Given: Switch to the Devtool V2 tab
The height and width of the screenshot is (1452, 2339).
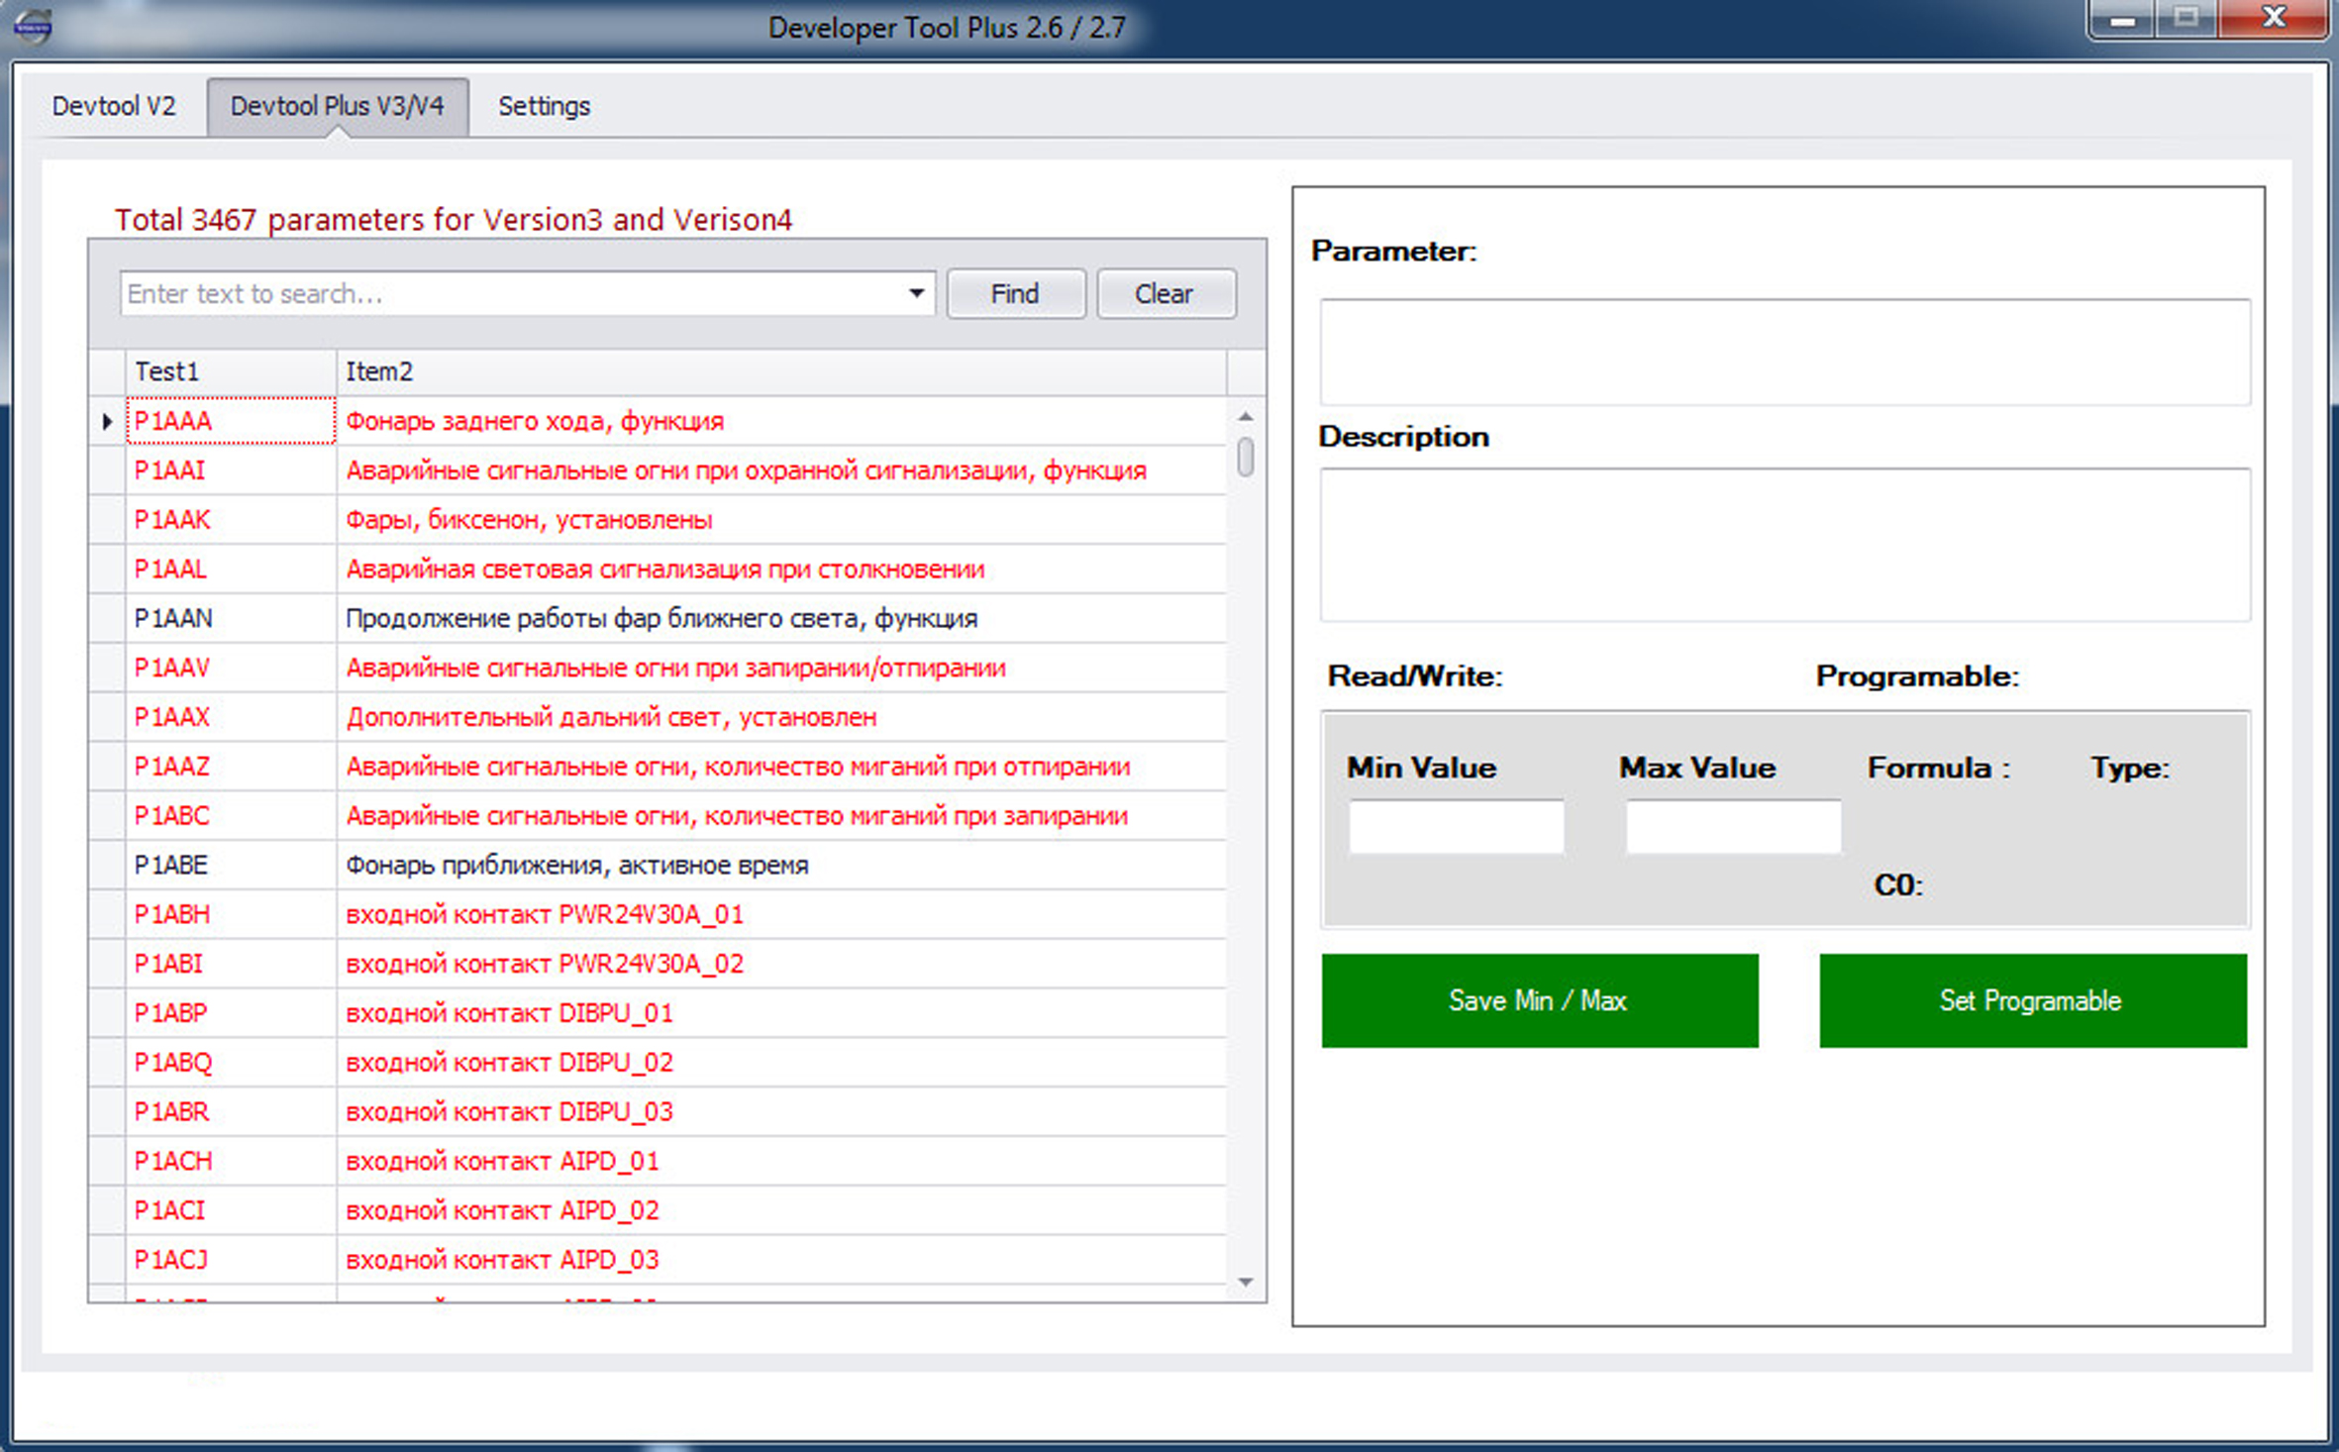Looking at the screenshot, I should (x=114, y=106).
